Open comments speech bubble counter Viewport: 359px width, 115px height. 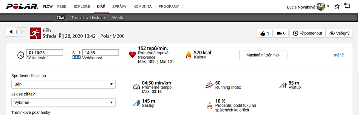click(281, 33)
